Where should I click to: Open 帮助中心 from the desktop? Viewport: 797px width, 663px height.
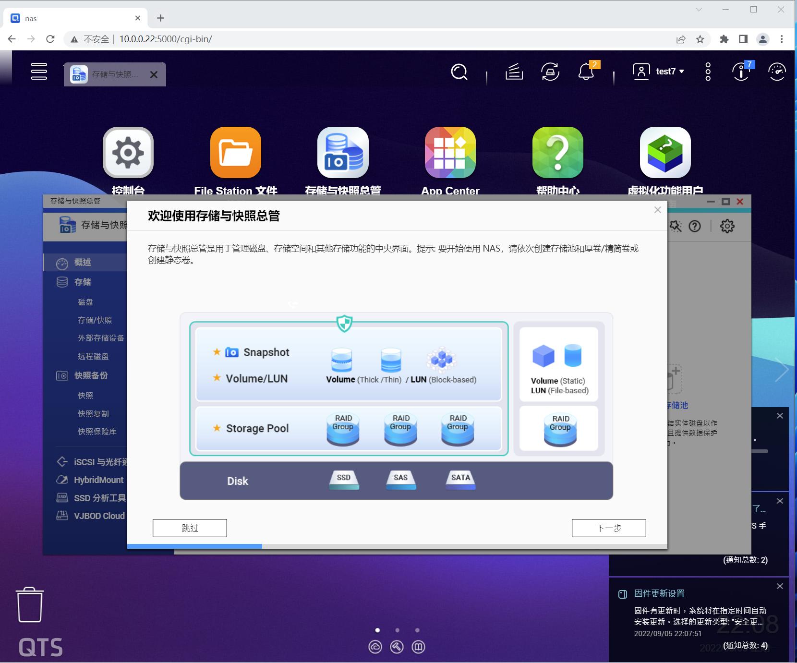point(559,153)
